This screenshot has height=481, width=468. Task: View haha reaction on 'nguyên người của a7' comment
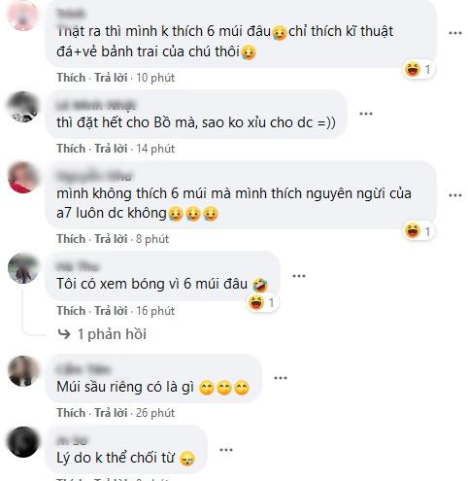tap(418, 231)
